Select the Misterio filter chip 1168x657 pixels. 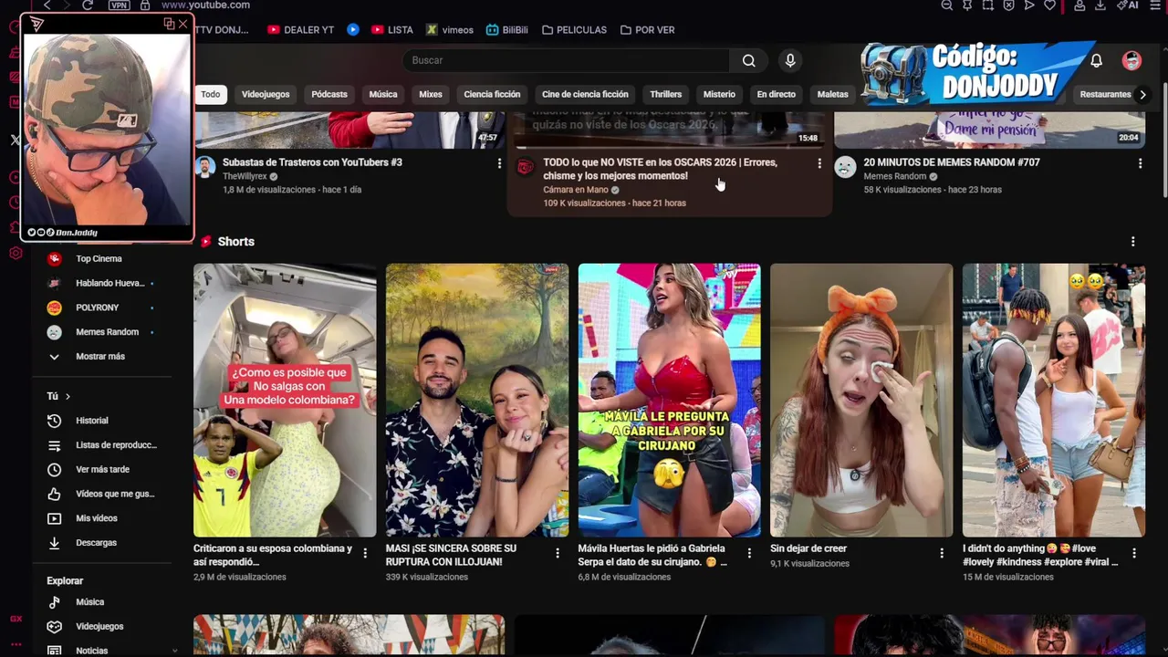point(719,94)
